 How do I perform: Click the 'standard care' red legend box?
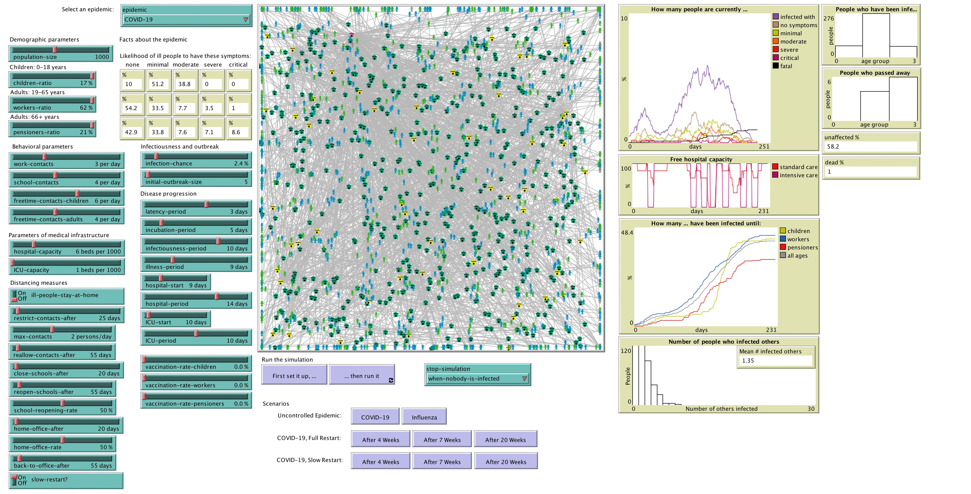pos(775,166)
